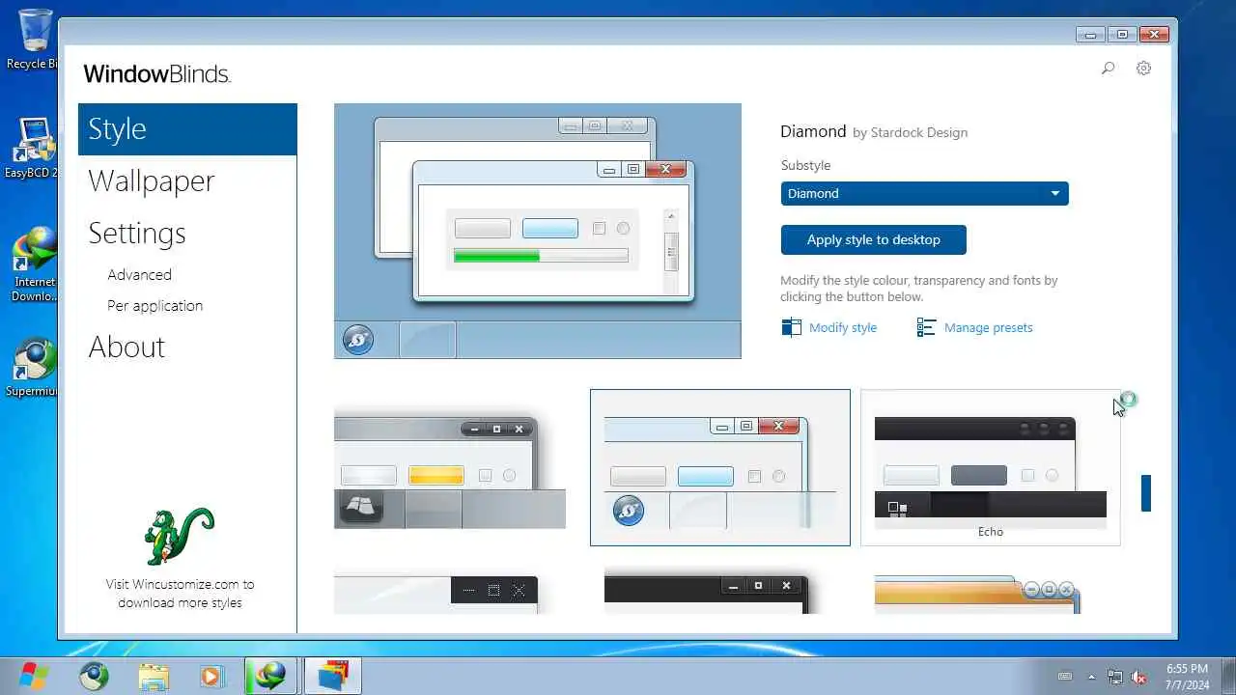Open the Windows Start orb
Viewport: 1236px width, 695px height.
[34, 676]
